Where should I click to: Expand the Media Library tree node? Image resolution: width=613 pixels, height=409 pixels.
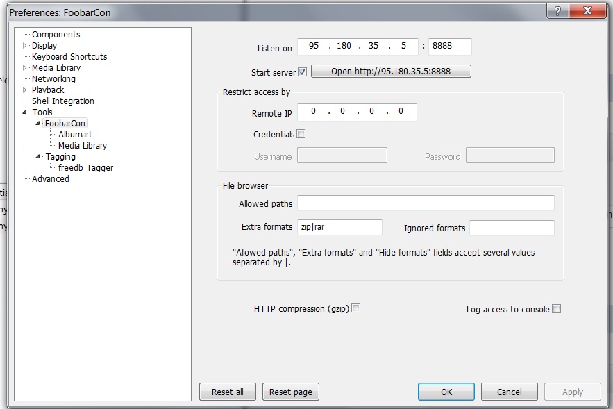(x=24, y=67)
